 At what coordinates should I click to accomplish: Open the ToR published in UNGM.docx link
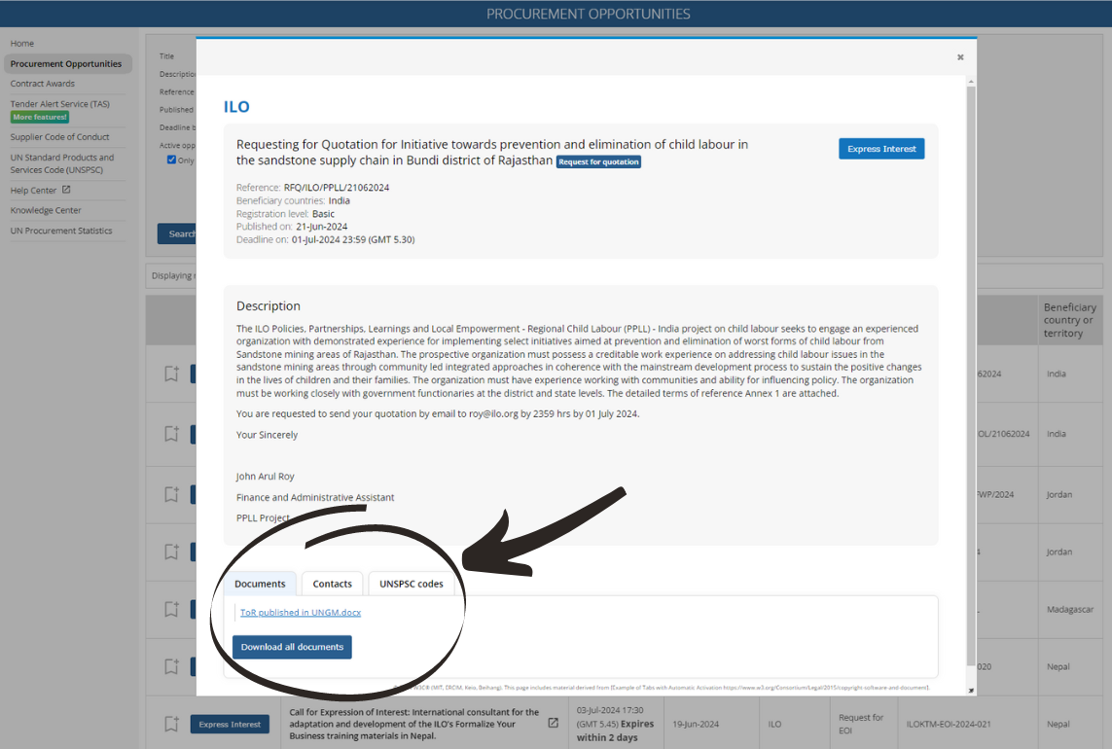(301, 612)
